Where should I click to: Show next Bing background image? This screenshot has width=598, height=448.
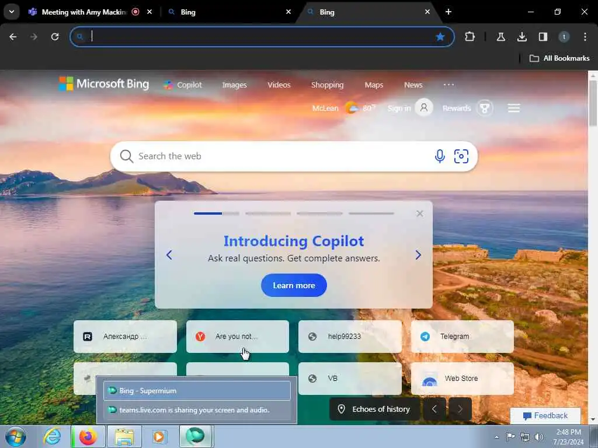[460, 409]
